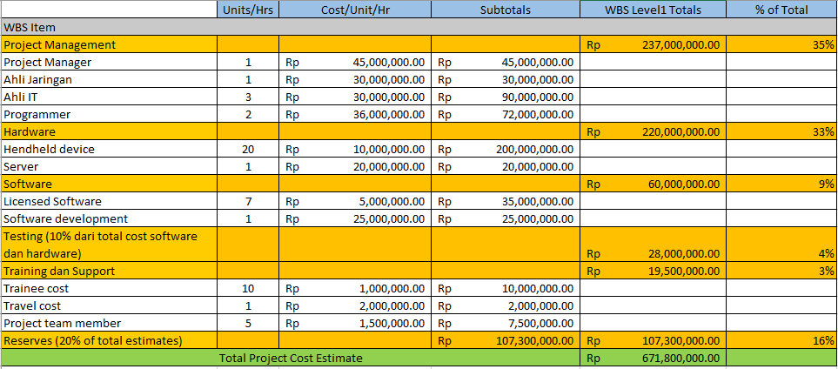Click the Programmer subtotal 72,000,000.00
Image resolution: width=838 pixels, height=369 pixels.
[506, 114]
